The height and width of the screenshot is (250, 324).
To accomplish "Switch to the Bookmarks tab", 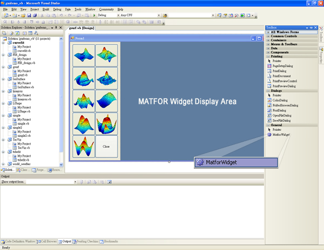I will (109, 241).
